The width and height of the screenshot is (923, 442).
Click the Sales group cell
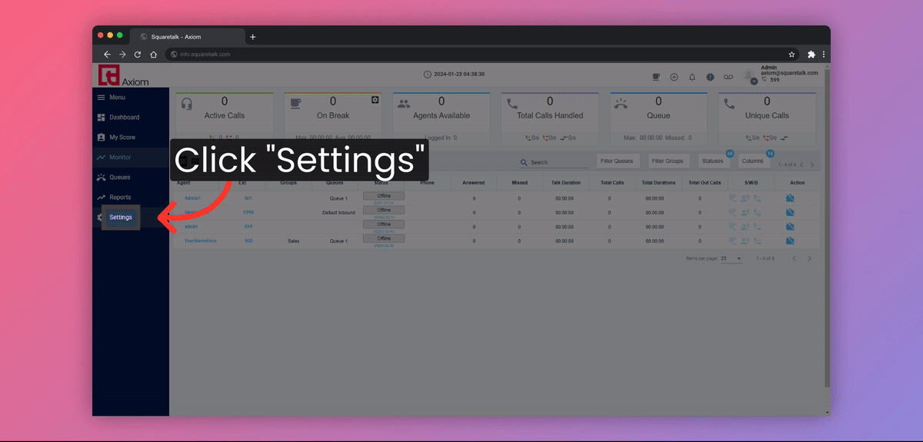click(x=293, y=241)
